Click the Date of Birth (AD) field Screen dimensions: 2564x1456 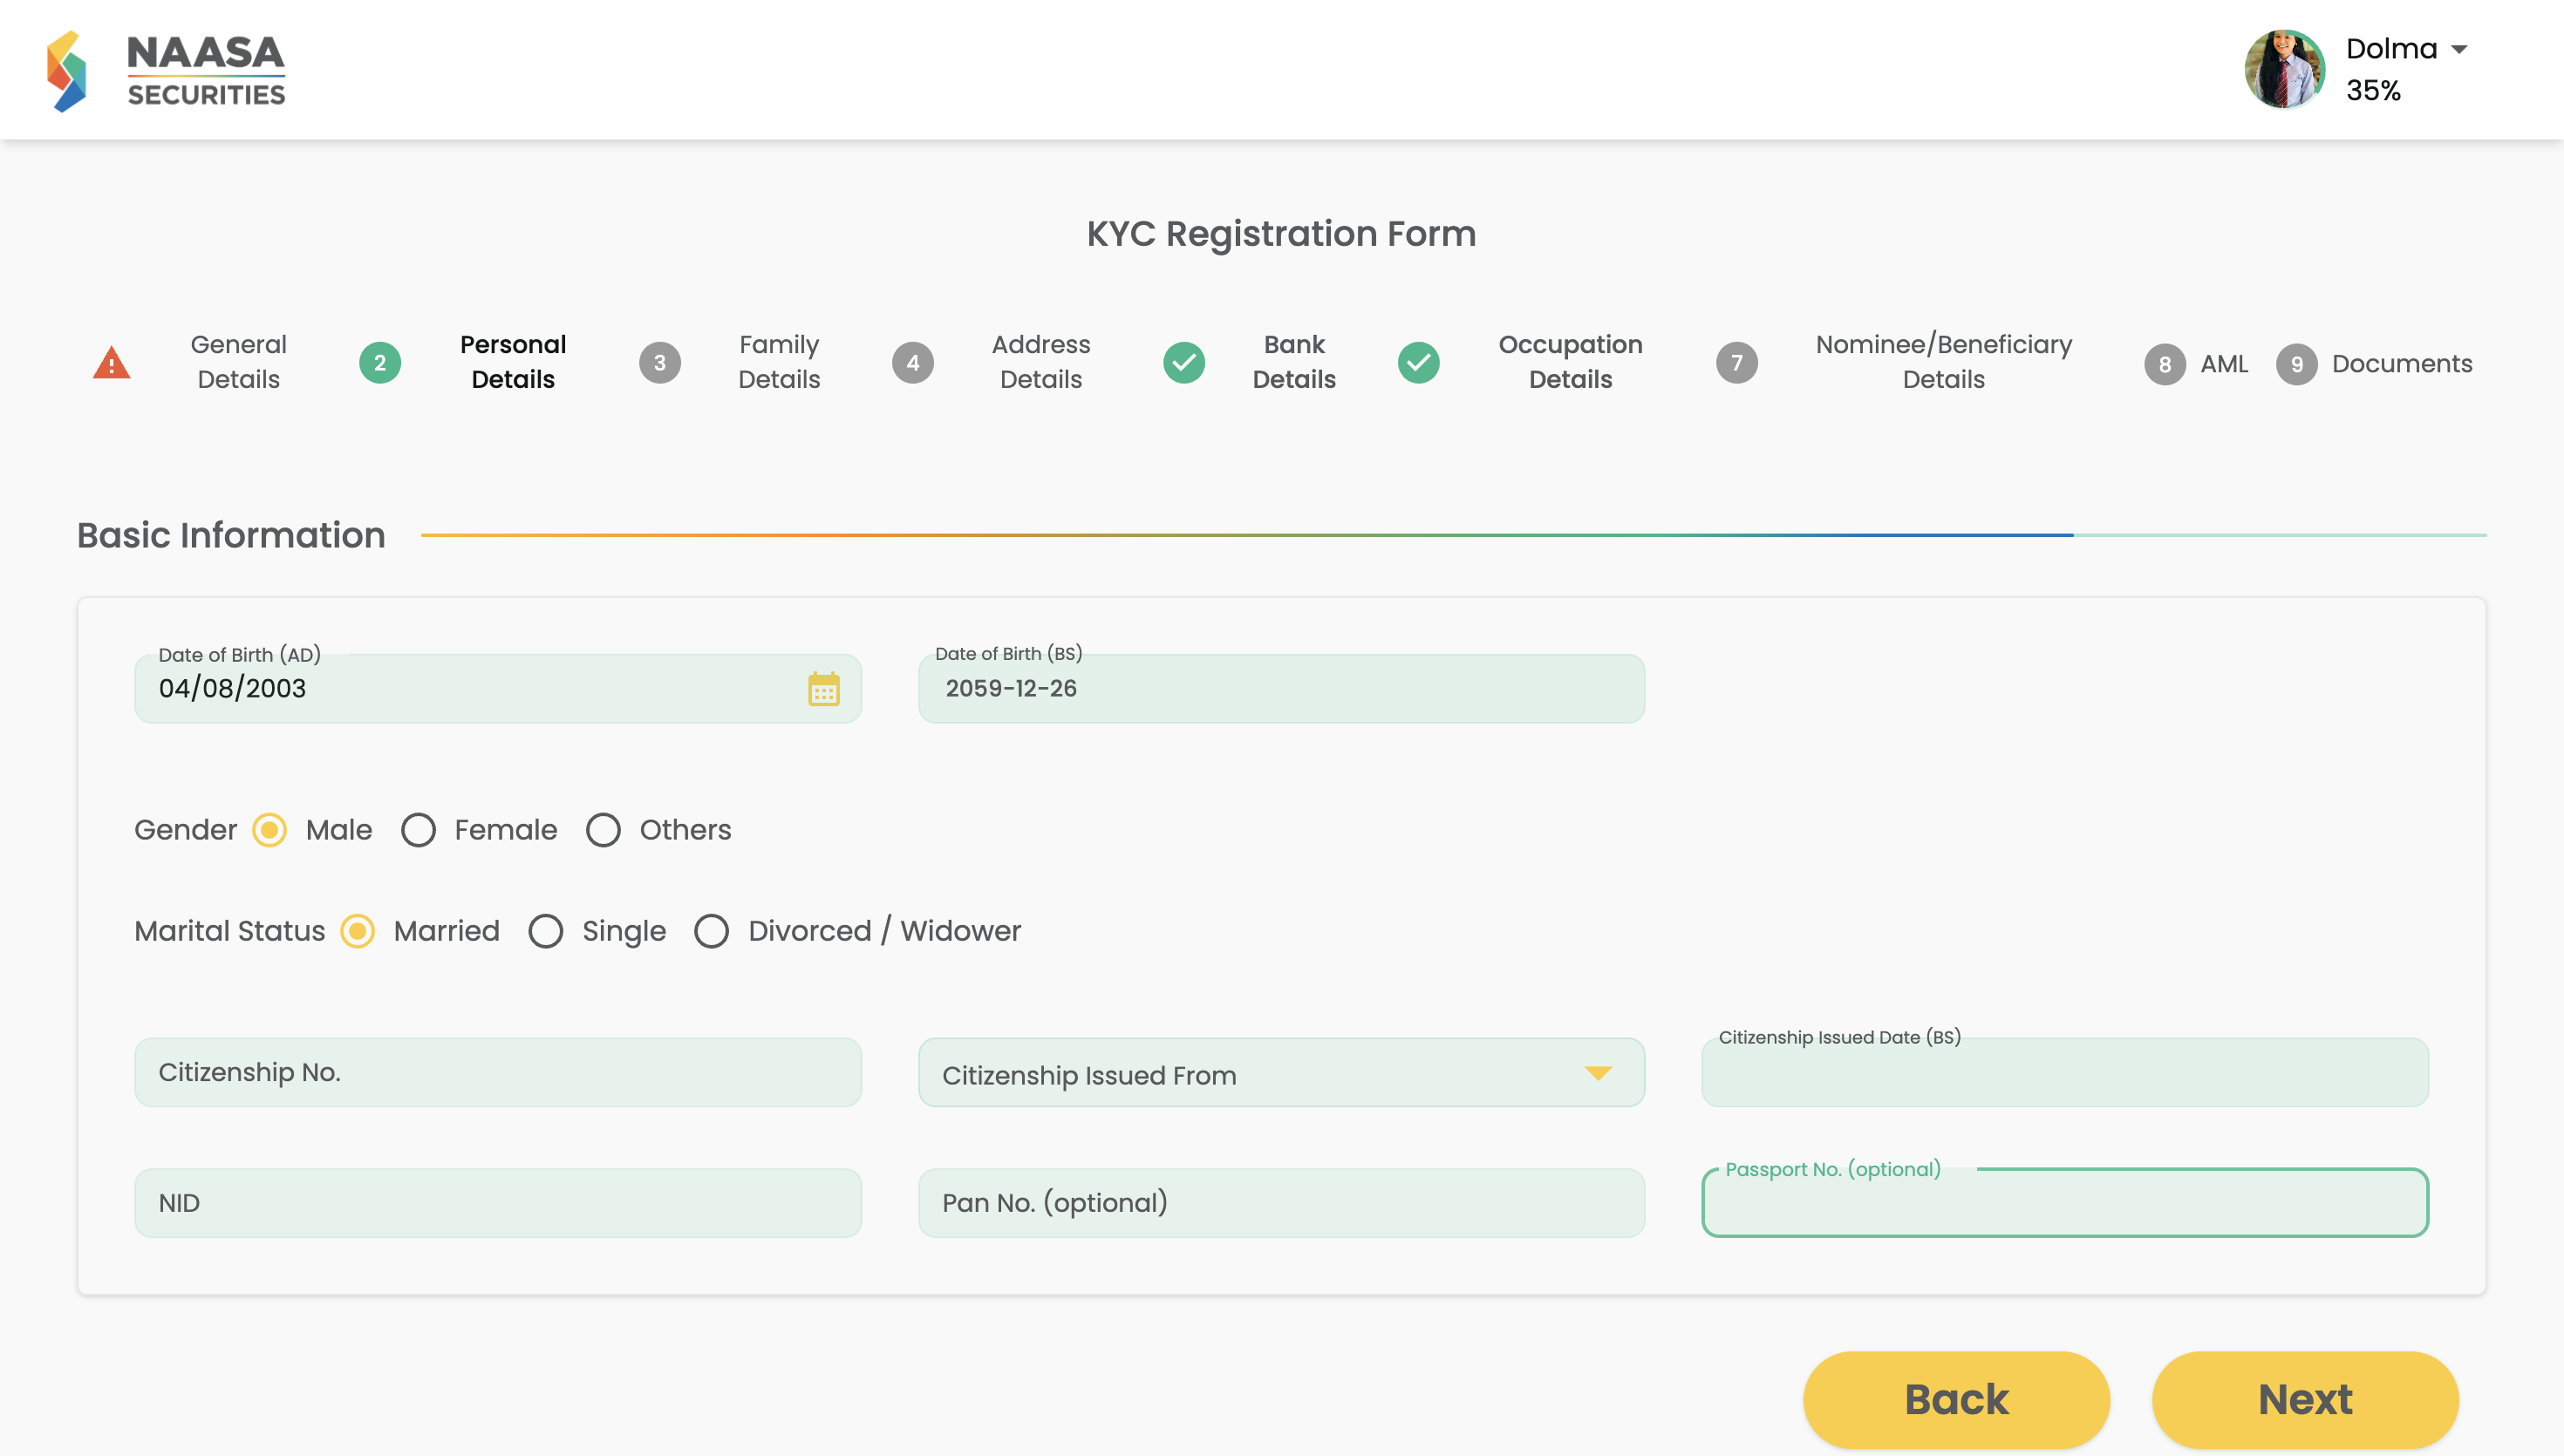(x=498, y=689)
